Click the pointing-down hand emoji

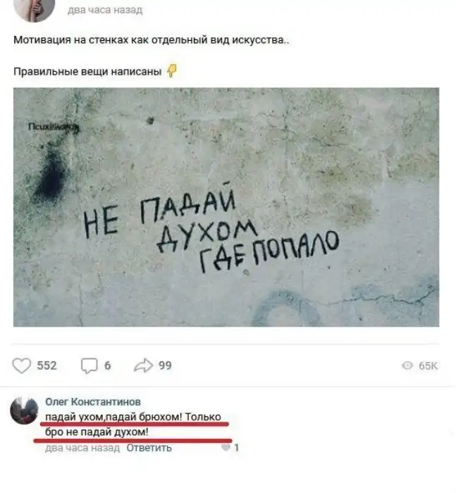pyautogui.click(x=171, y=70)
